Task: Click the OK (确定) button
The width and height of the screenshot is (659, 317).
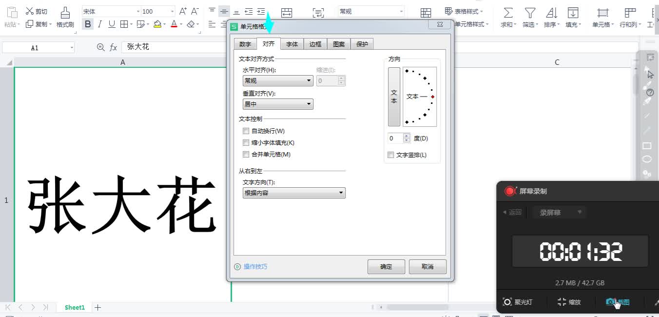Action: point(386,267)
